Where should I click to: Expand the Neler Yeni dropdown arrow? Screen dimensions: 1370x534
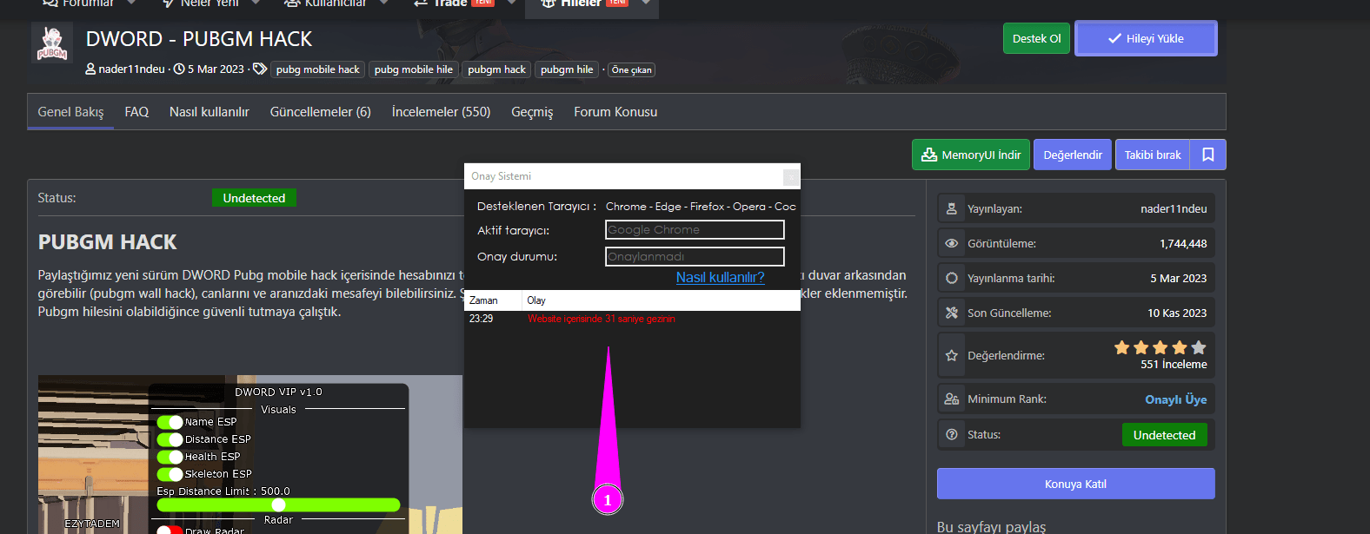point(256,3)
